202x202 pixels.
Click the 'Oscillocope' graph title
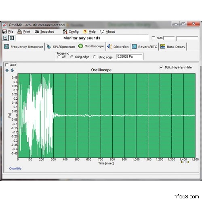point(101,70)
